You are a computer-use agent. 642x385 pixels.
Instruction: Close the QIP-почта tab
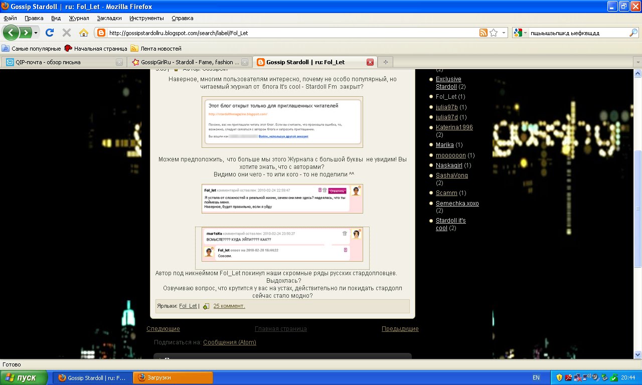(x=119, y=62)
